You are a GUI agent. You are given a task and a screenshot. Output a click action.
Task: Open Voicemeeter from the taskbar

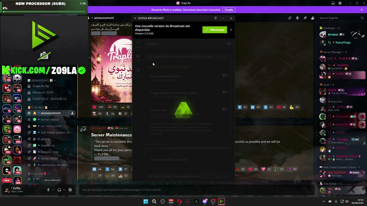[x=171, y=201]
